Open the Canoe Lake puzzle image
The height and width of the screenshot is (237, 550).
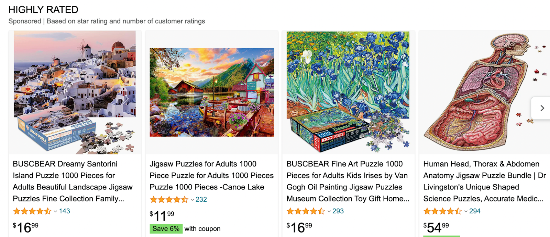212,92
